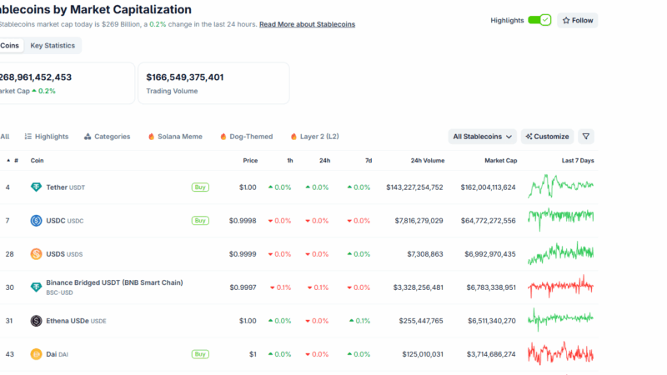Click the Dai coin logo icon
The height and width of the screenshot is (375, 667).
pyautogui.click(x=36, y=354)
